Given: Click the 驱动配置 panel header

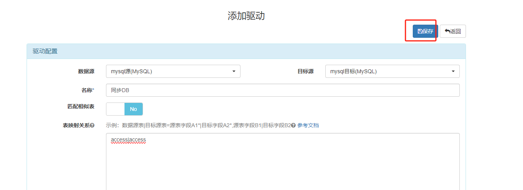Looking at the screenshot, I should 246,51.
